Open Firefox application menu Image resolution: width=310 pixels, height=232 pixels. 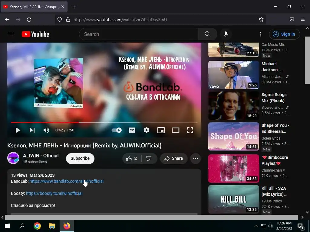click(303, 20)
